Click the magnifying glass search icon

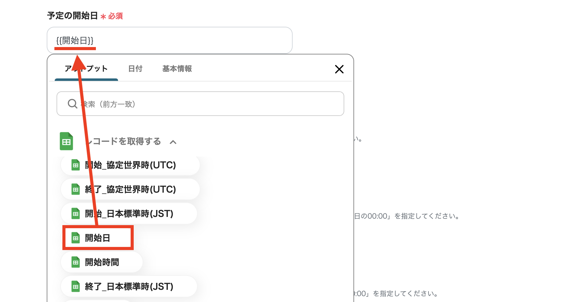pyautogui.click(x=72, y=104)
